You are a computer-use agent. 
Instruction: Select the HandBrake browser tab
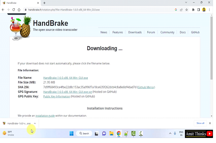click(x=21, y=3)
